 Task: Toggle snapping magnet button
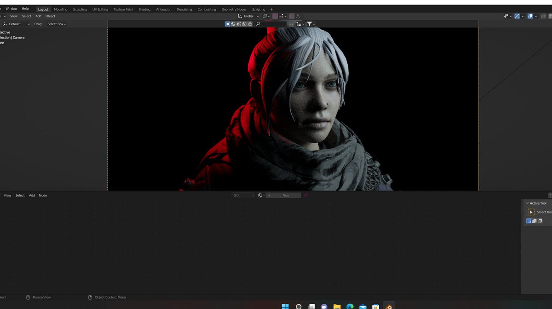pyautogui.click(x=275, y=16)
